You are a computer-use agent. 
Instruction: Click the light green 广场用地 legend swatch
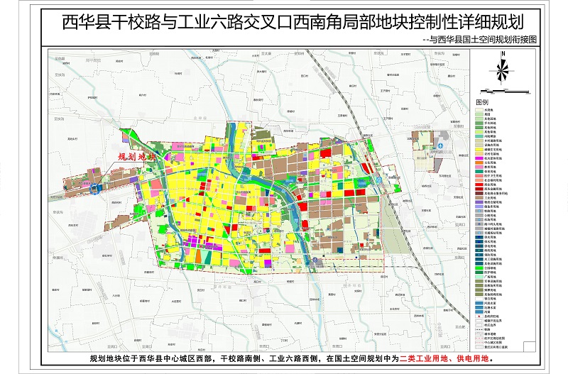pyautogui.click(x=478, y=276)
